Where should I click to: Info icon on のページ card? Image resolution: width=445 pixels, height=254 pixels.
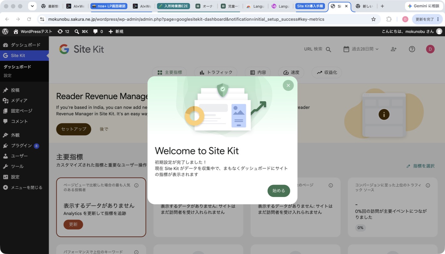coord(331,186)
